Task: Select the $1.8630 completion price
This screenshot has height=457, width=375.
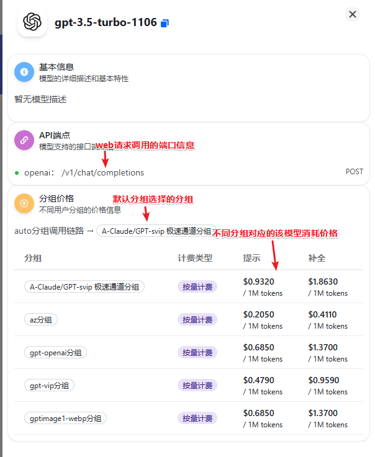Action: tap(323, 282)
